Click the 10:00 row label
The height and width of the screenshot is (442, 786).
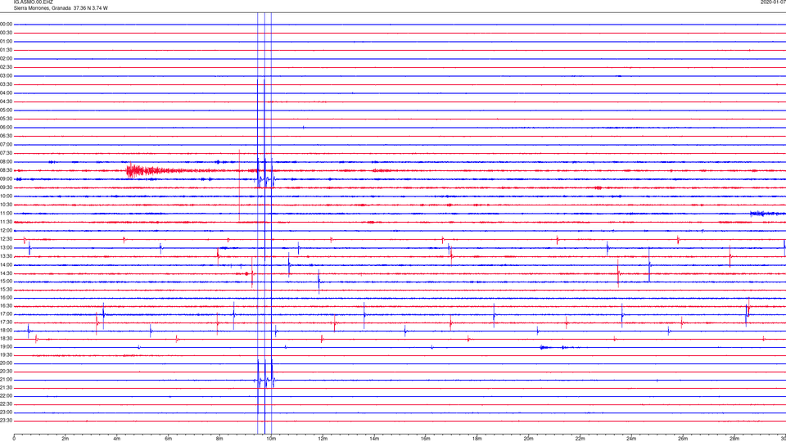click(x=6, y=196)
